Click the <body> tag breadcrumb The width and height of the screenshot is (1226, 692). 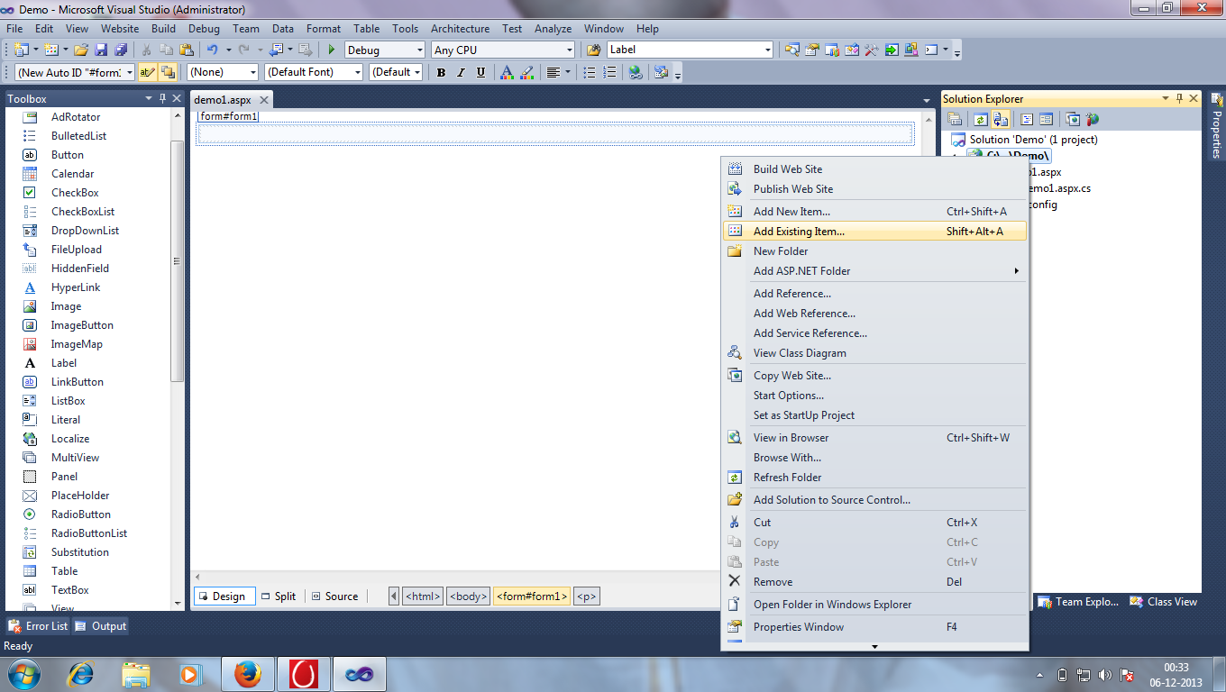[469, 596]
